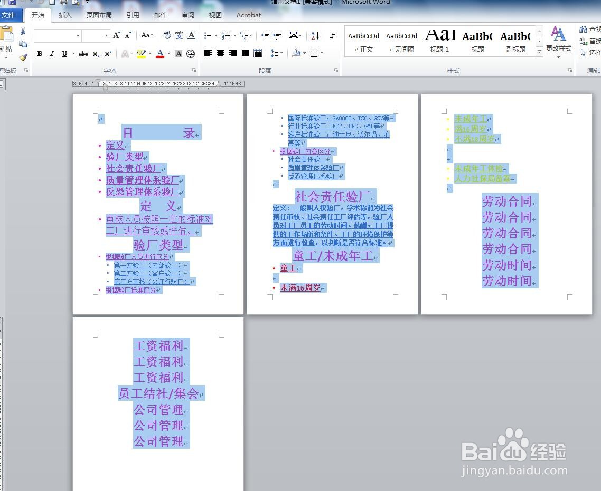
Task: Click the Copy icon in clipboard group
Action: (23, 44)
